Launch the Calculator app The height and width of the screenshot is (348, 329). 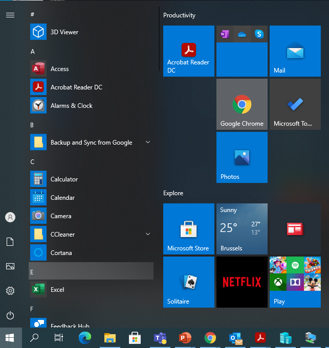coord(91,179)
